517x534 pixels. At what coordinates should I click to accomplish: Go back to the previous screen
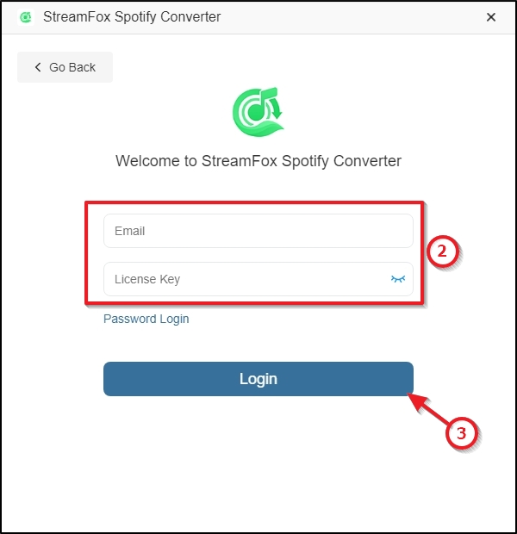(x=65, y=67)
